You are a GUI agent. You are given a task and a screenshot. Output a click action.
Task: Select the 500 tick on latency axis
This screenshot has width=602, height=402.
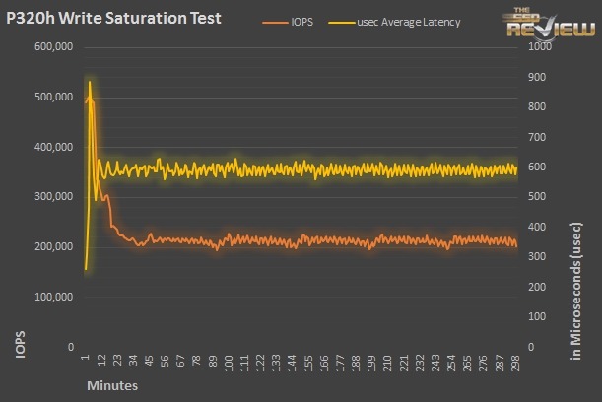[x=537, y=197]
